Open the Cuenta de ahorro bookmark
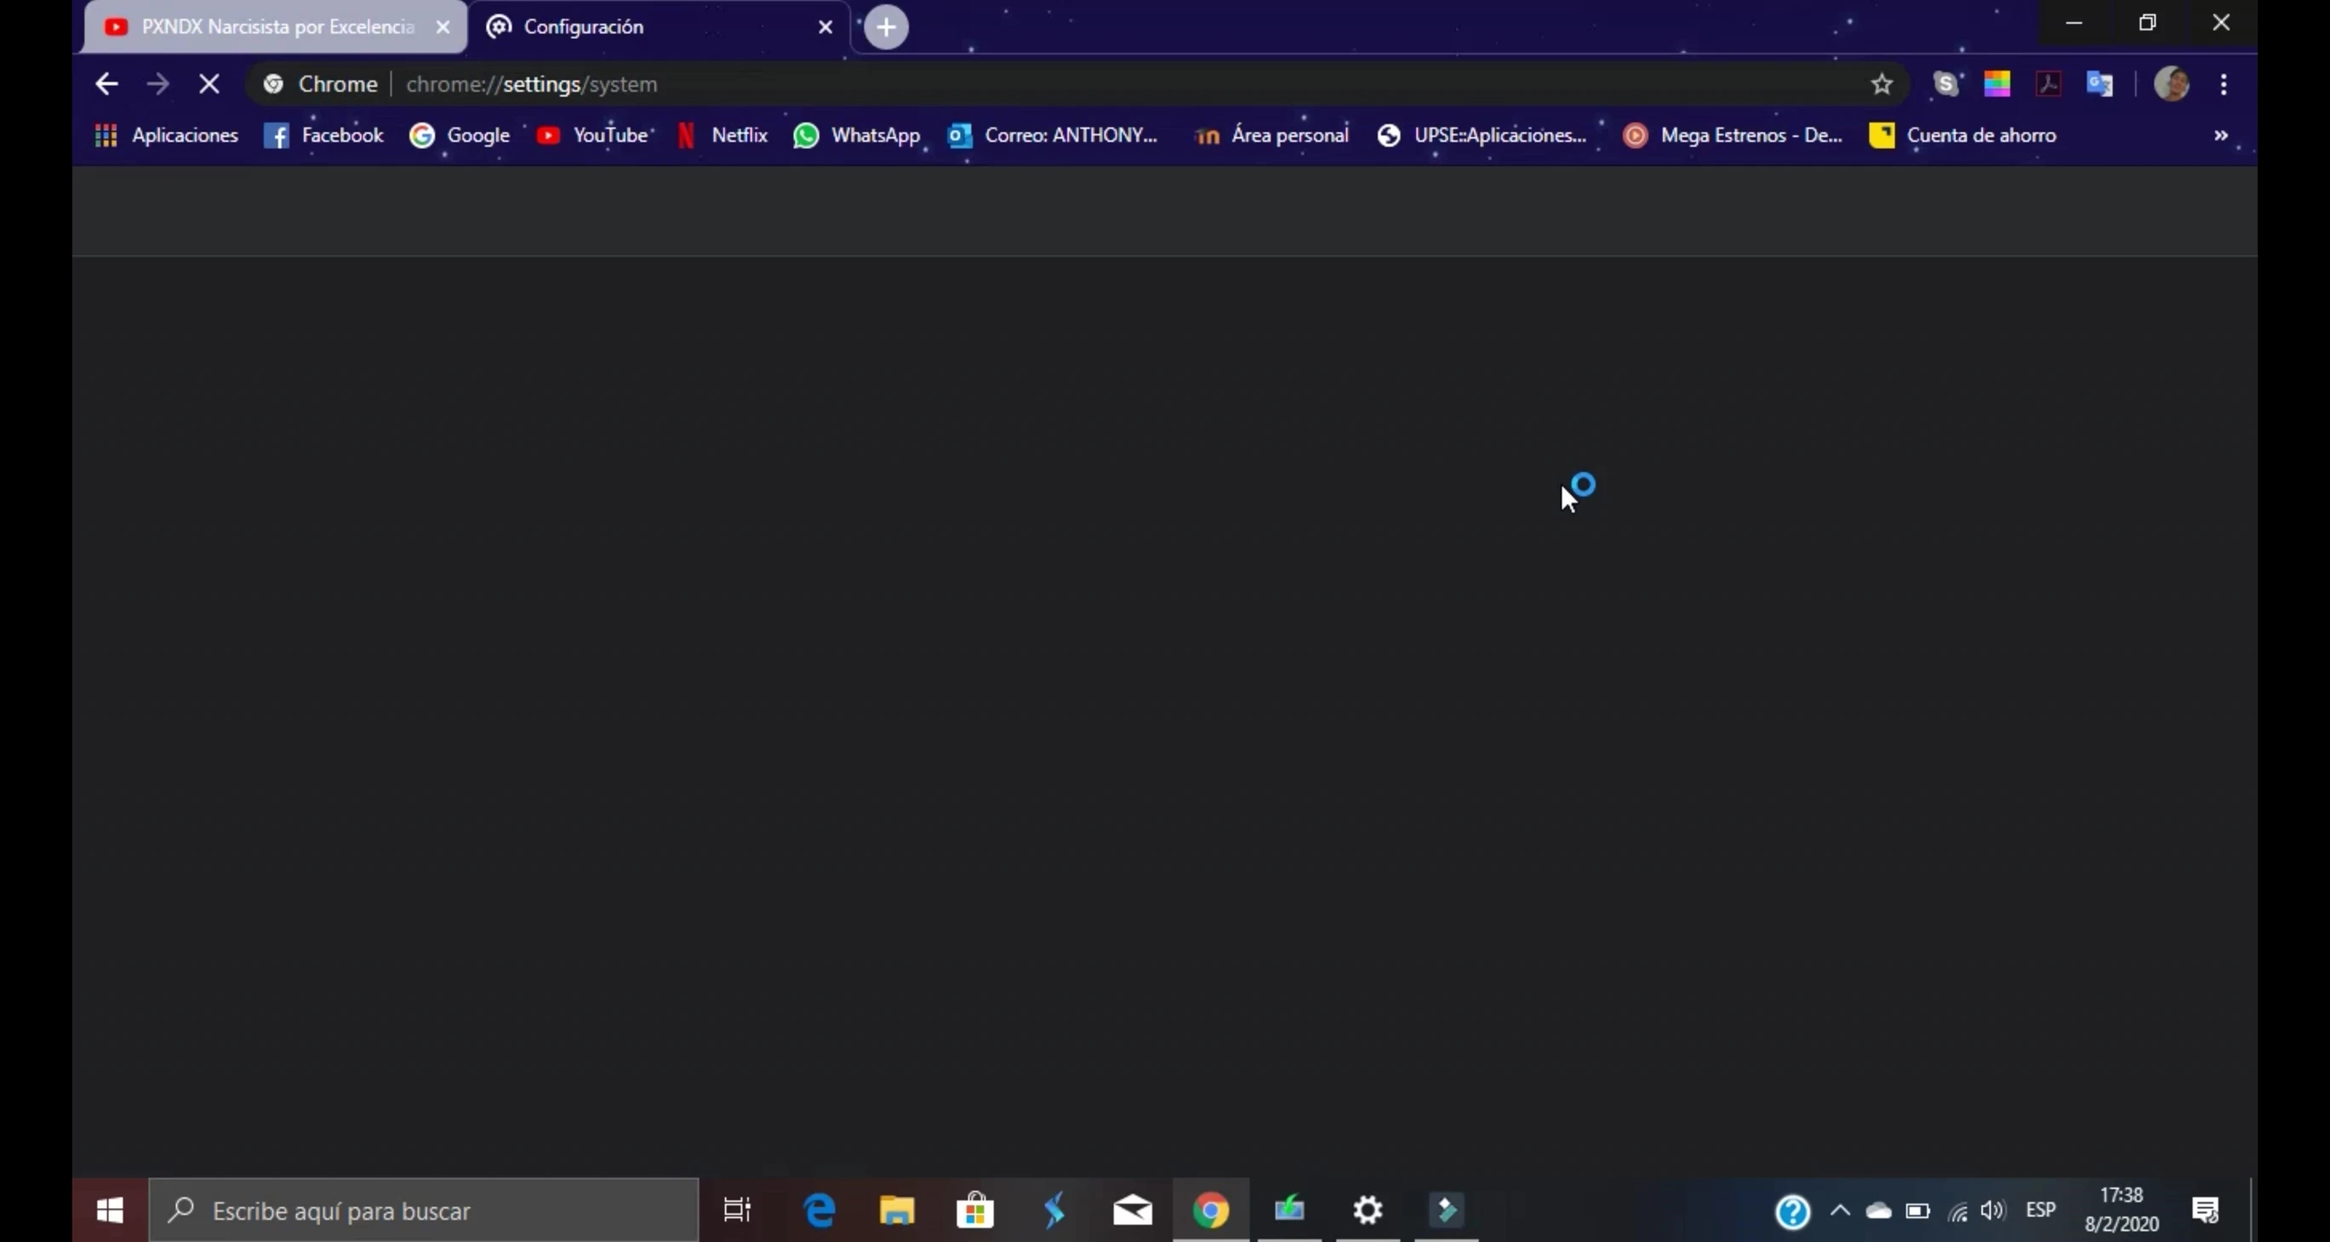 tap(1962, 135)
